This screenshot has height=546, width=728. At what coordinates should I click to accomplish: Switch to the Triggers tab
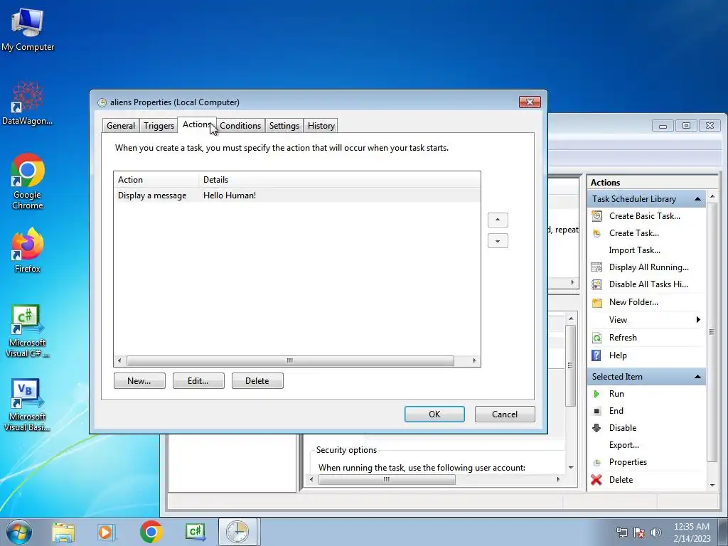(159, 126)
